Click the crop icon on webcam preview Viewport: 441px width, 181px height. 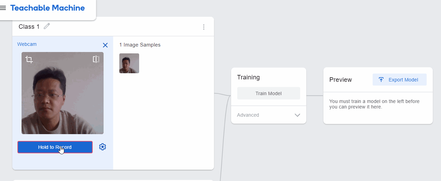pyautogui.click(x=29, y=60)
